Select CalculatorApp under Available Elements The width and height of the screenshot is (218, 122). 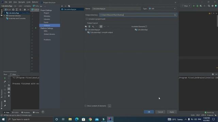tap(141, 29)
